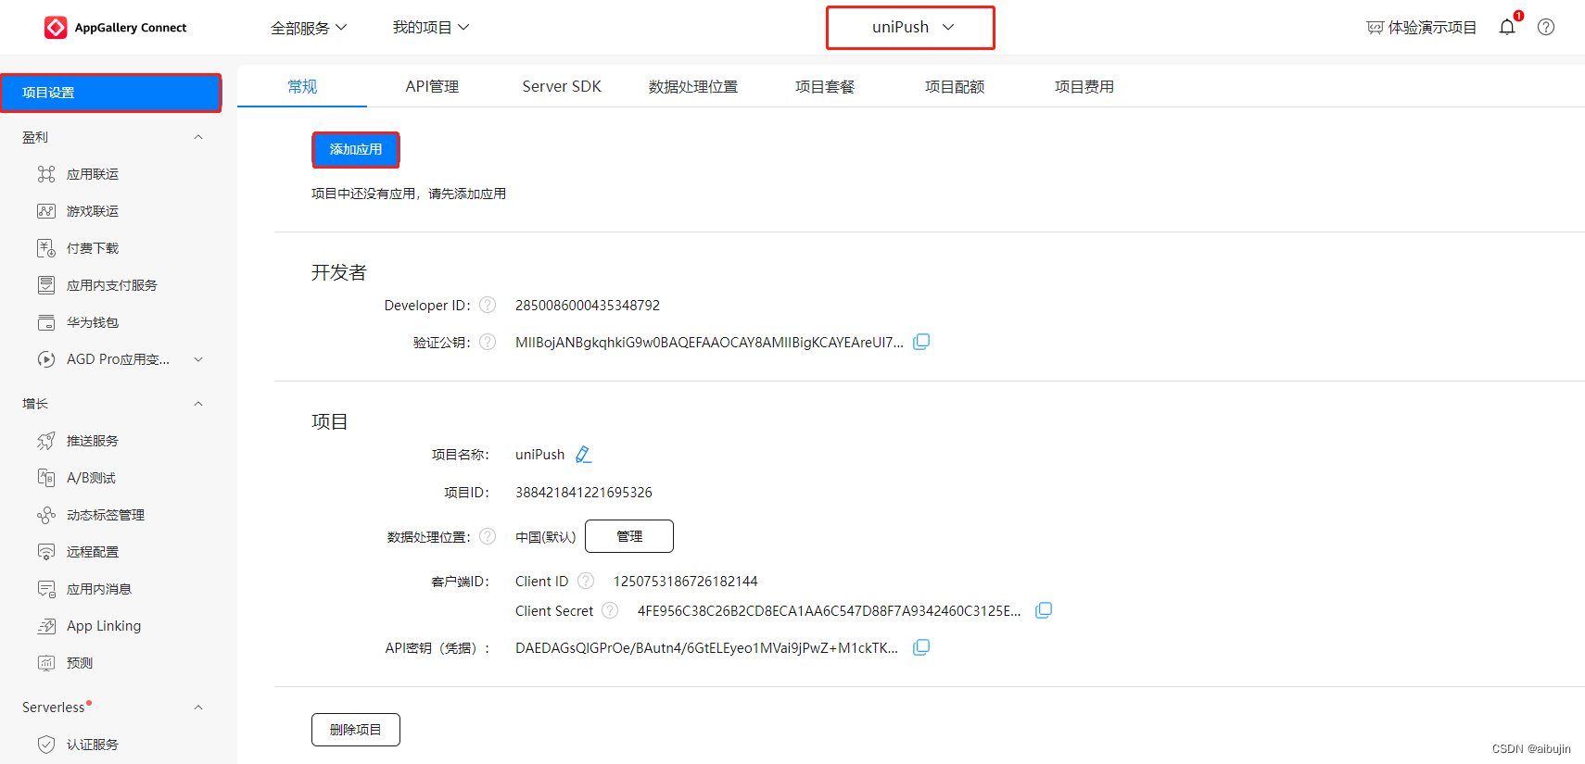Select the Developer ID value 2850086000435348792
The width and height of the screenshot is (1585, 764).
tap(588, 305)
